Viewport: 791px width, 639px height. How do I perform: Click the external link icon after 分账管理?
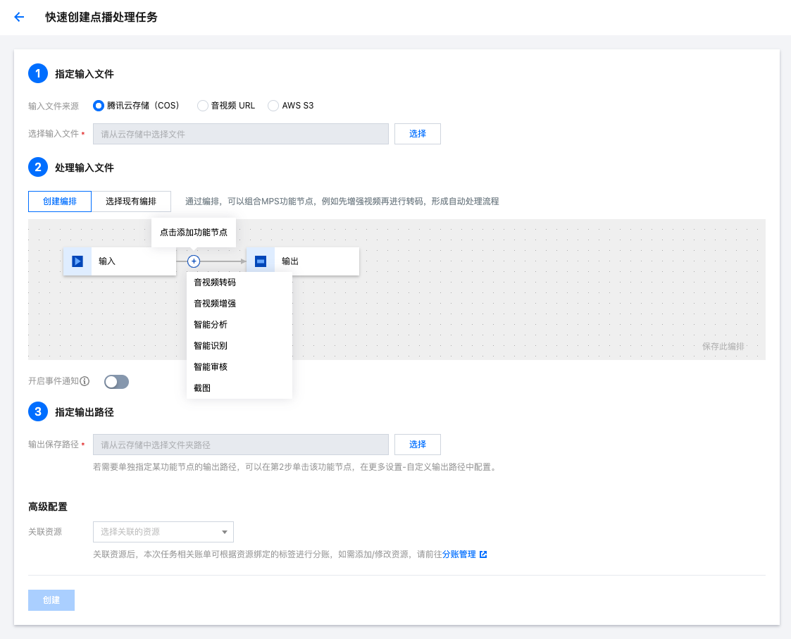pyautogui.click(x=483, y=554)
